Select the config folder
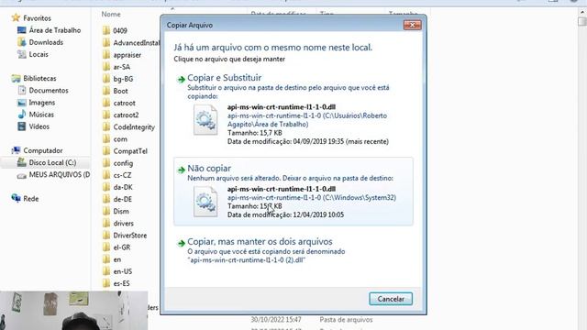The height and width of the screenshot is (330, 587). tap(123, 163)
